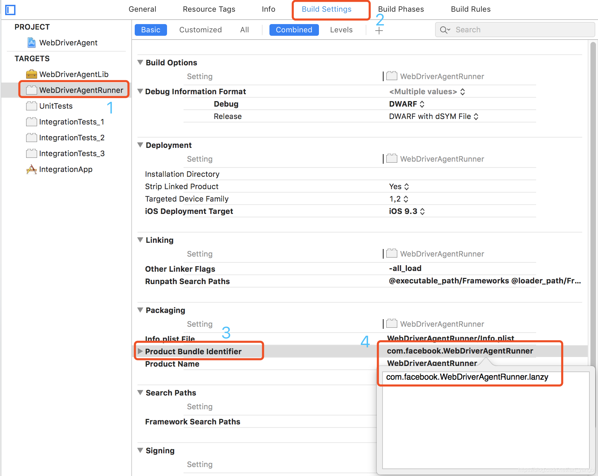Click the UnitTests target bundle icon
The width and height of the screenshot is (598, 476).
(32, 106)
